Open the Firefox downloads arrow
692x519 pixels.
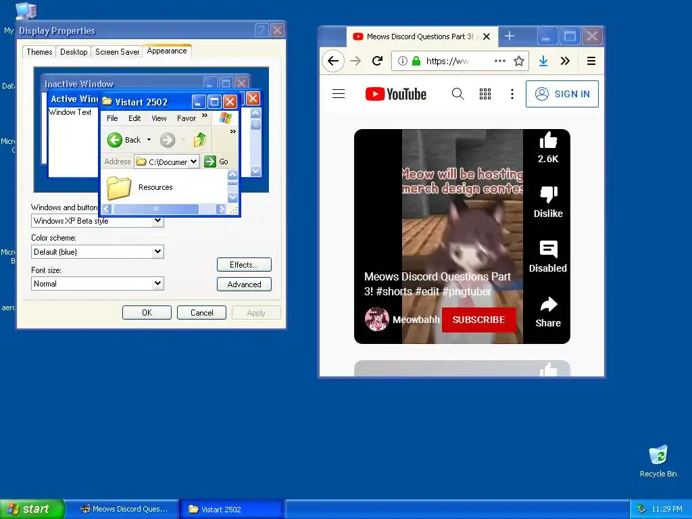pyautogui.click(x=543, y=61)
